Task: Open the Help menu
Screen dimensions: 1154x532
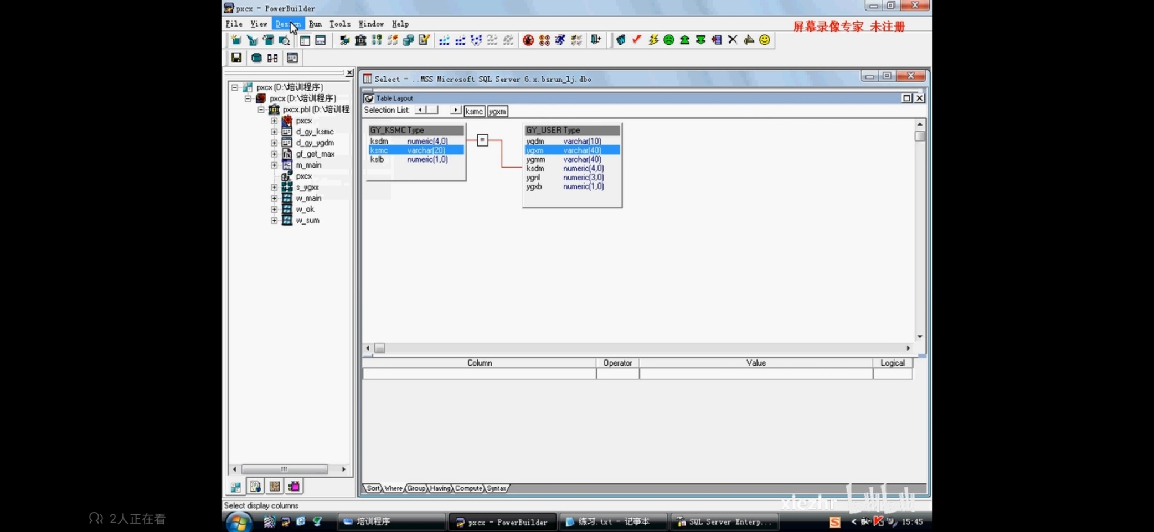Action: click(x=400, y=24)
